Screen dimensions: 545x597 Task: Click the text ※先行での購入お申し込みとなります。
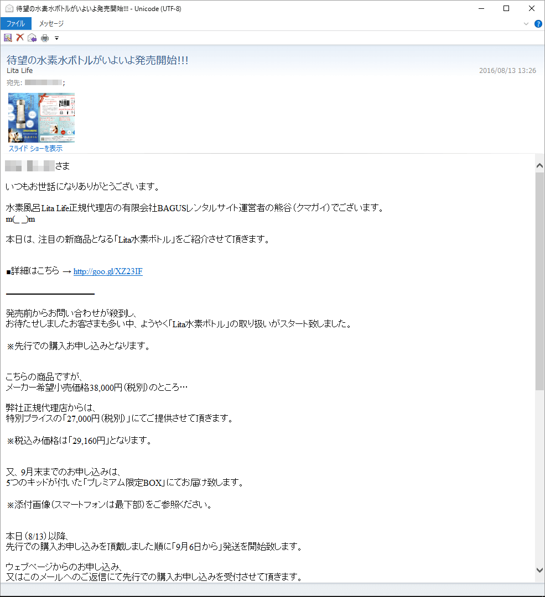79,345
